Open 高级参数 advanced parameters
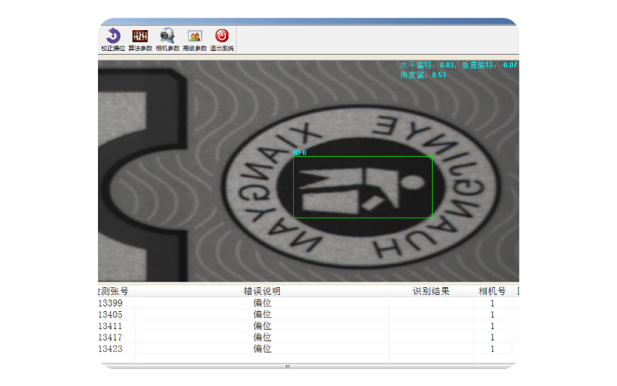The image size is (617, 386). (194, 36)
